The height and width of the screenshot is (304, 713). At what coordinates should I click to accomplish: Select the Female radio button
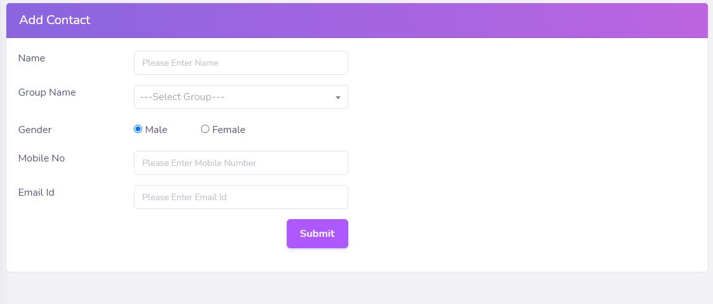pos(205,129)
